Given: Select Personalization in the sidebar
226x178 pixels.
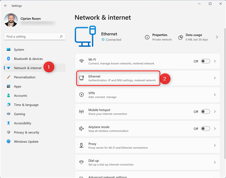Looking at the screenshot, I should [x=35, y=77].
